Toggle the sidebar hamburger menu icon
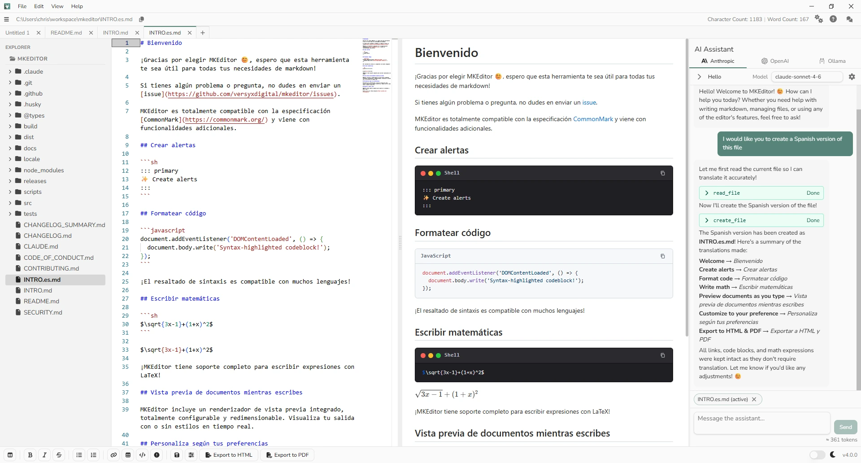The width and height of the screenshot is (861, 463). (6, 19)
